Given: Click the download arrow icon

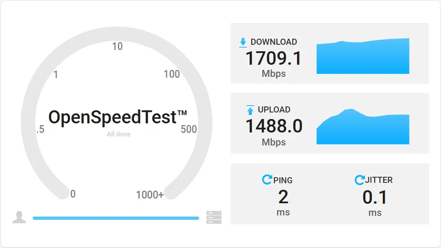Looking at the screenshot, I should click(x=243, y=43).
